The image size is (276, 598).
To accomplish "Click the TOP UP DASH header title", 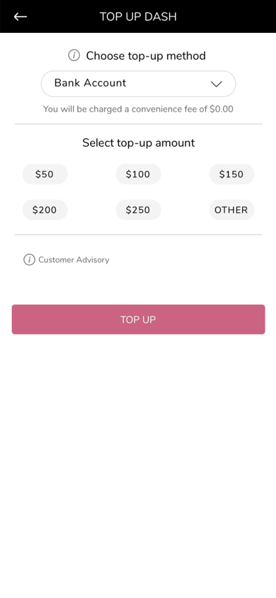I will 139,17.
